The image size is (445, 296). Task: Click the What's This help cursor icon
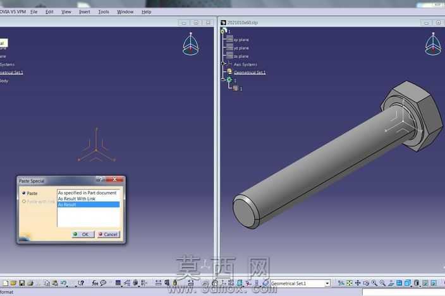click(81, 283)
